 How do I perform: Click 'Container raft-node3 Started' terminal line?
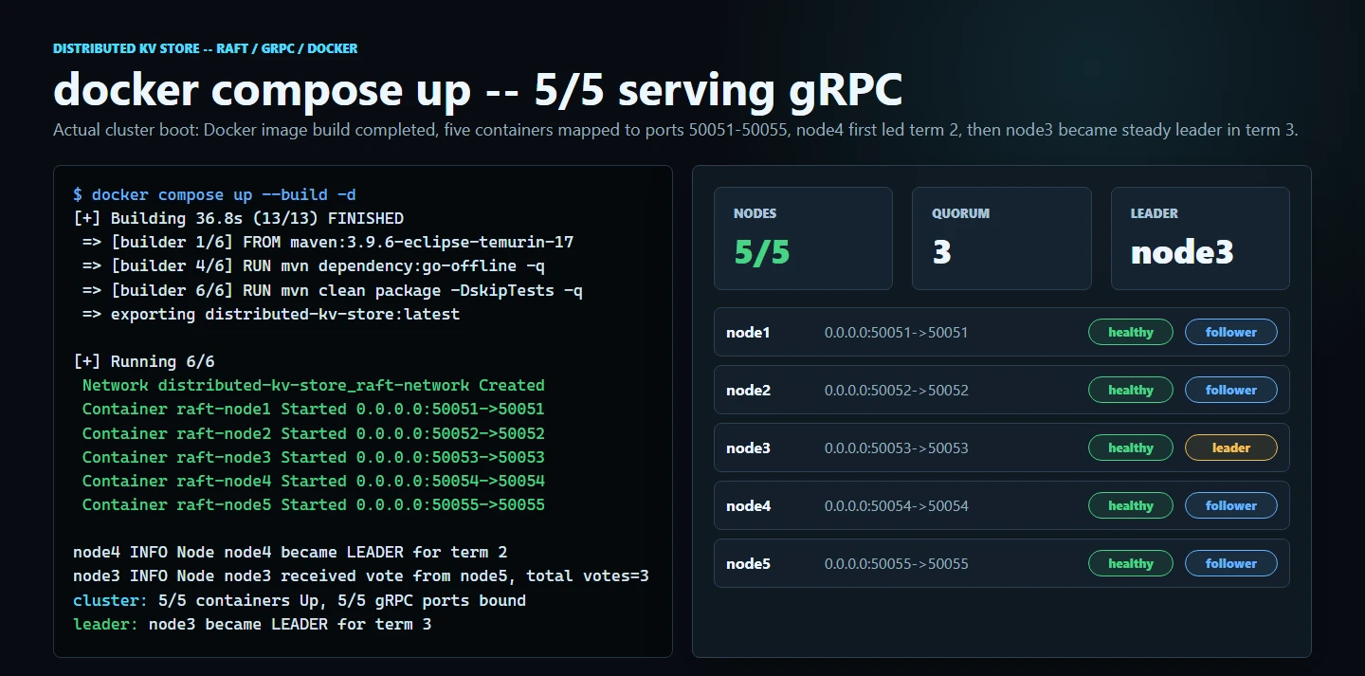pyautogui.click(x=314, y=457)
